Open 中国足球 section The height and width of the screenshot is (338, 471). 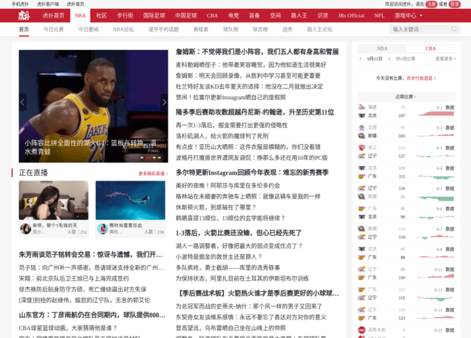coord(186,15)
